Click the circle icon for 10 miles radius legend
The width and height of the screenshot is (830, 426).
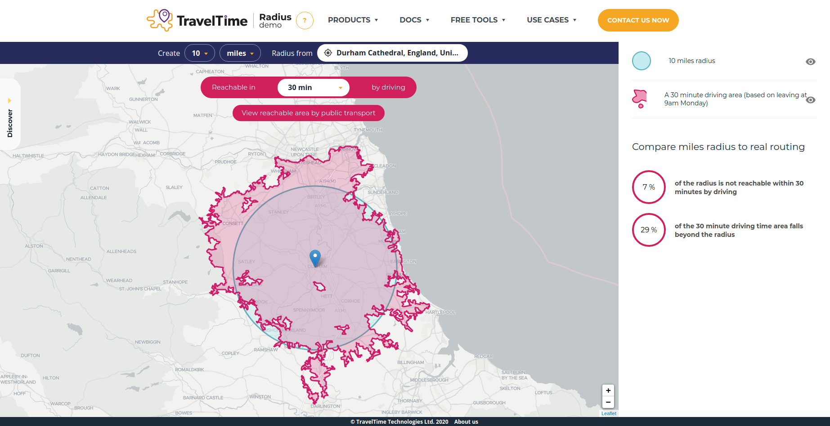coord(642,60)
